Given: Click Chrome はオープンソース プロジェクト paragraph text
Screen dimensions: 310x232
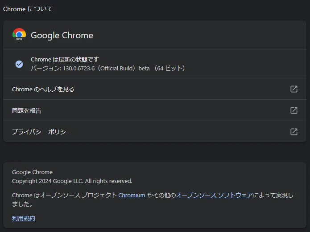Looking at the screenshot, I should pos(64,195).
